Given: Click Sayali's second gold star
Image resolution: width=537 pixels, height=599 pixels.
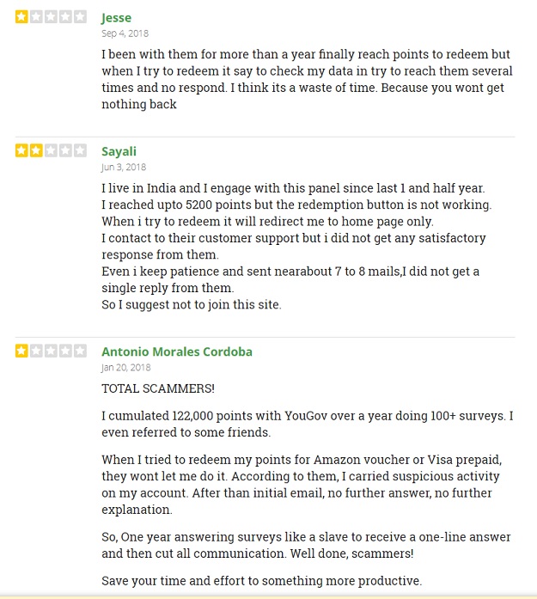Looking at the screenshot, I should pyautogui.click(x=36, y=150).
